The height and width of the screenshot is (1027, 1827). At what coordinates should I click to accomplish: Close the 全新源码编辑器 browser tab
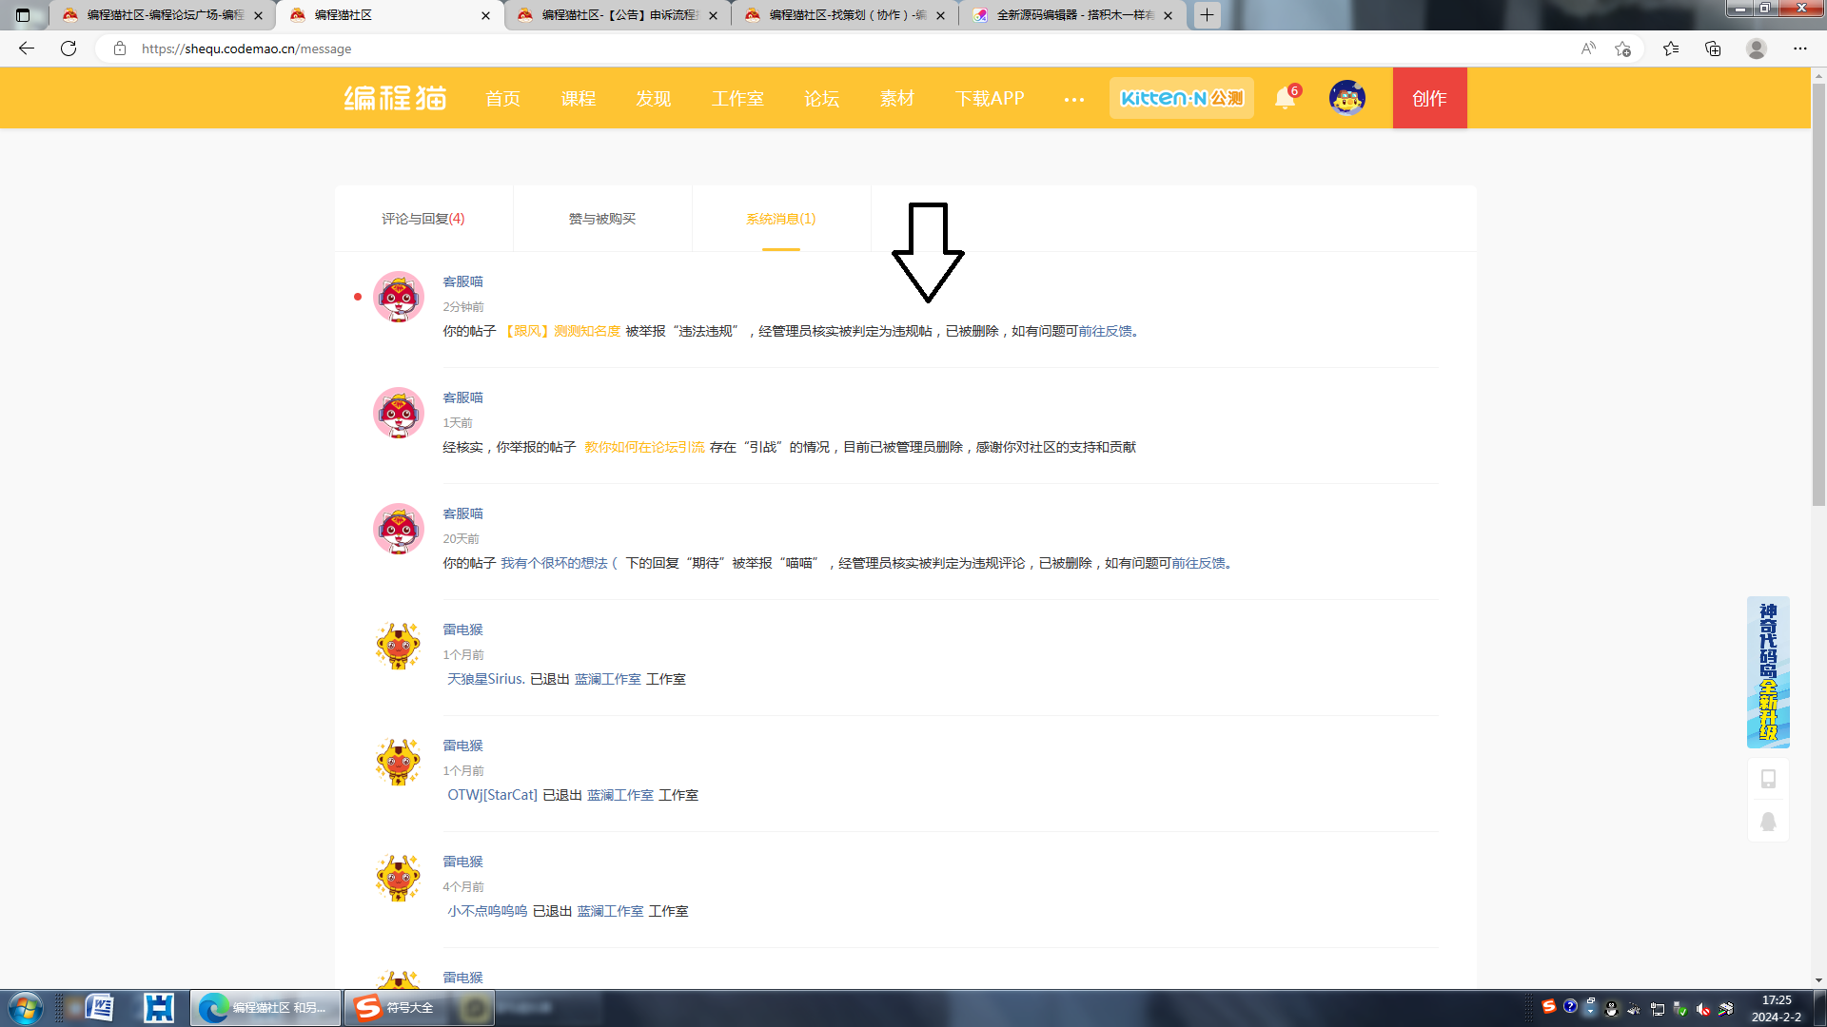(x=1168, y=15)
